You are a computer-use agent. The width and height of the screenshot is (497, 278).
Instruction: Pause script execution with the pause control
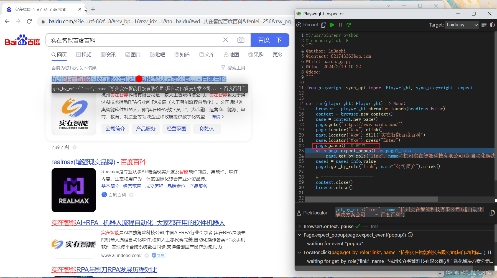(x=341, y=25)
